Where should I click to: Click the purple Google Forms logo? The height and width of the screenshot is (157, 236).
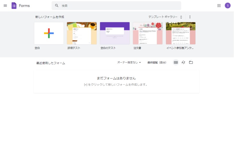tap(14, 5)
